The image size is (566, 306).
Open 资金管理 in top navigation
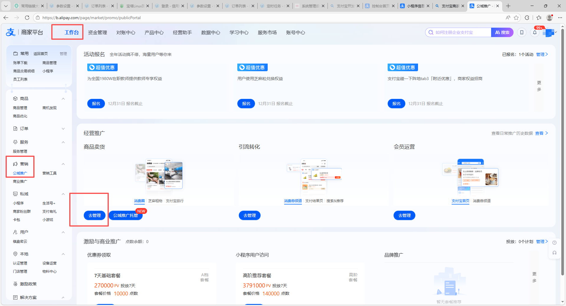pos(97,32)
